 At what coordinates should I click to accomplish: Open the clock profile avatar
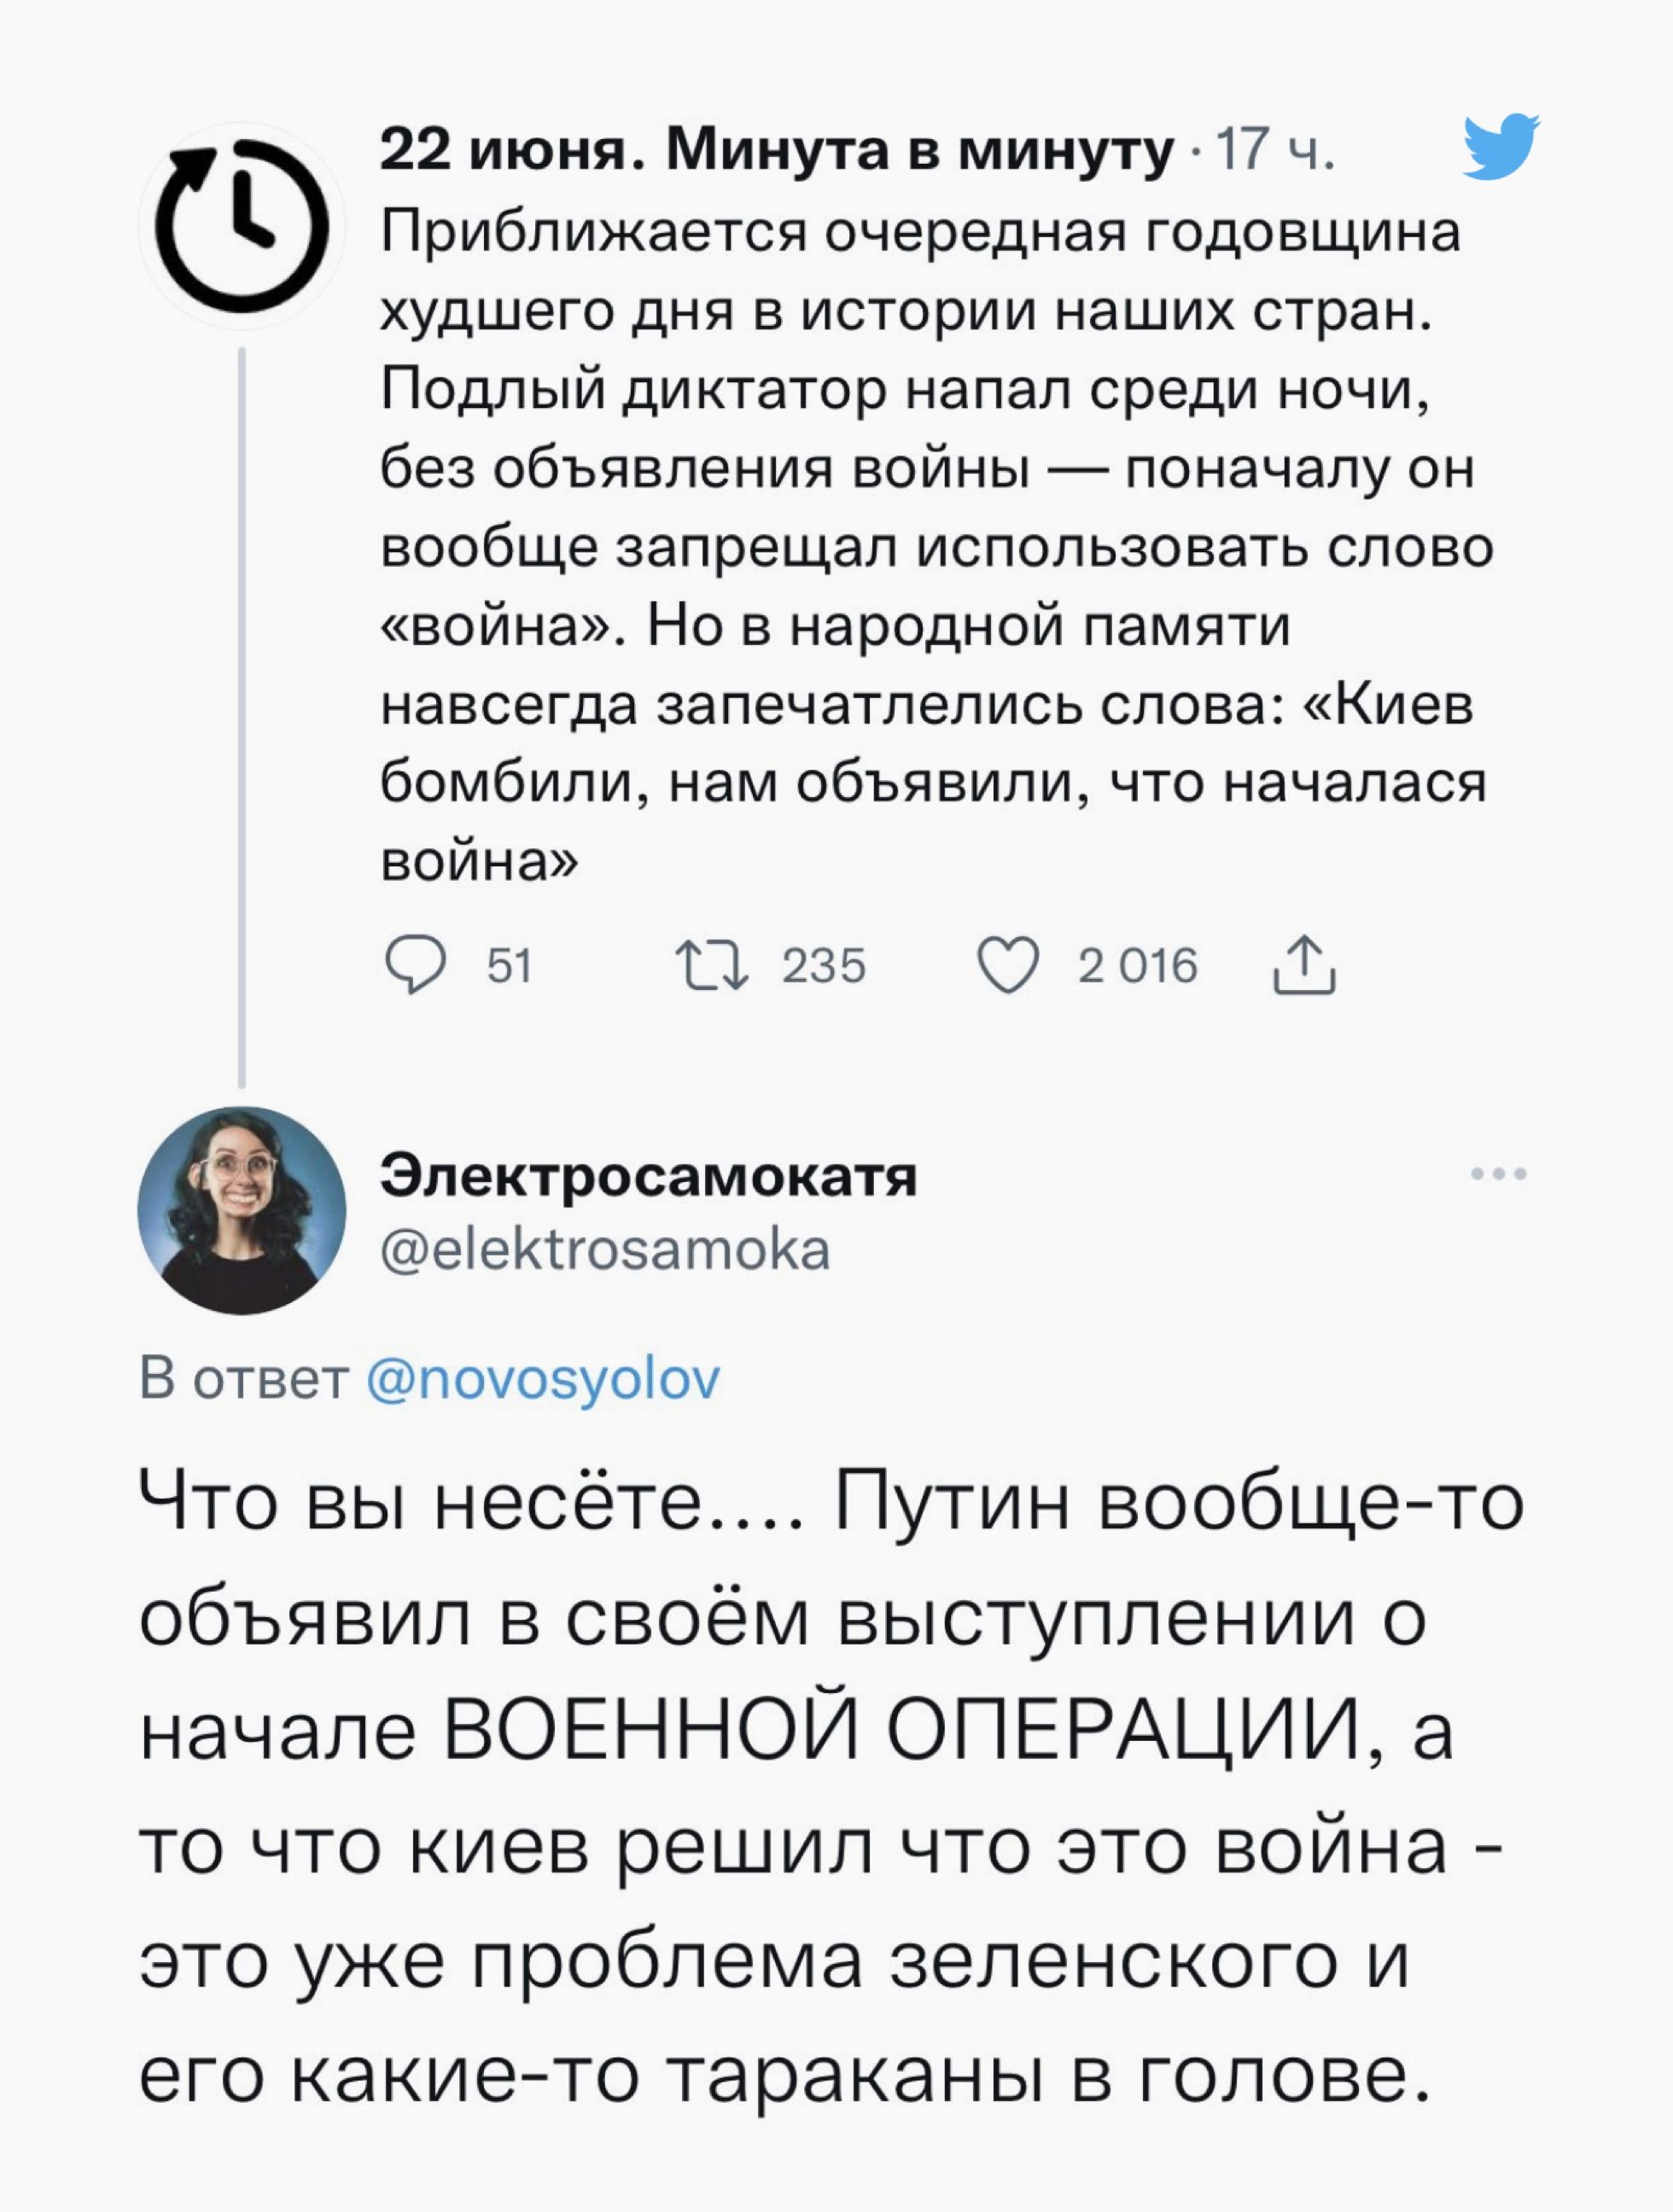241,229
